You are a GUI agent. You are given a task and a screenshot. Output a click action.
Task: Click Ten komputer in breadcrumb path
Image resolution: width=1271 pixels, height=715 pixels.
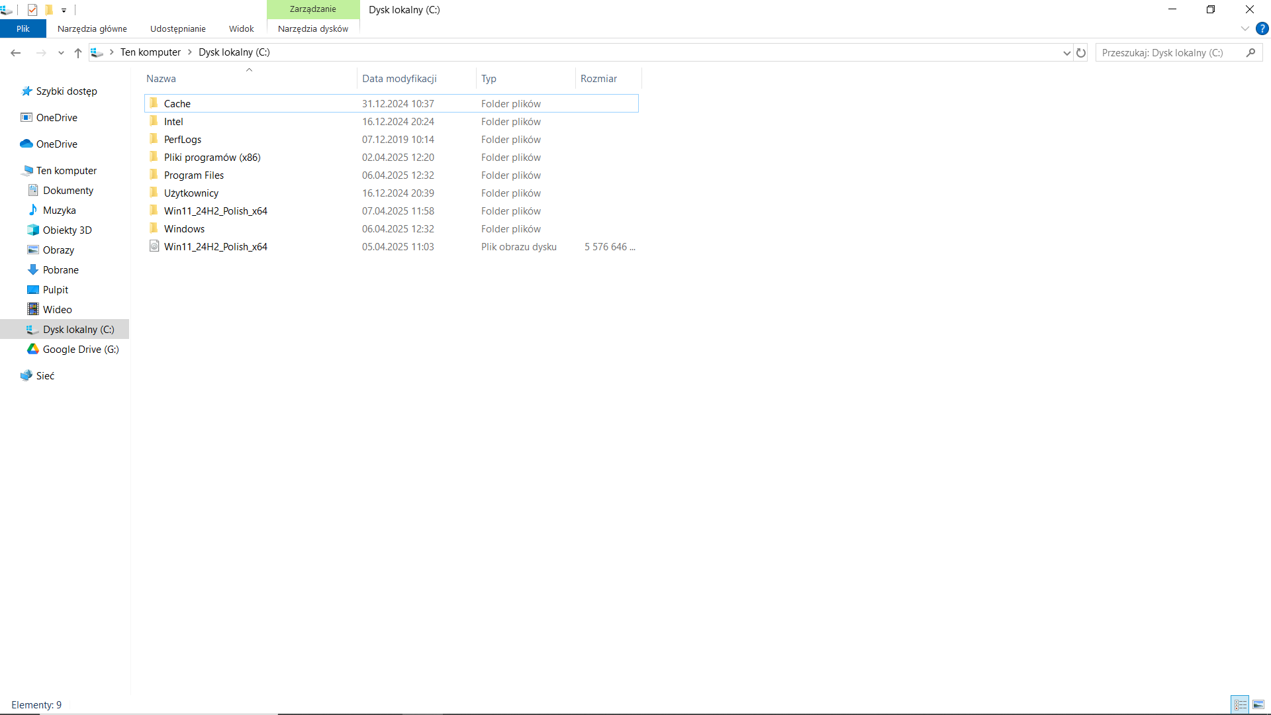(x=150, y=52)
